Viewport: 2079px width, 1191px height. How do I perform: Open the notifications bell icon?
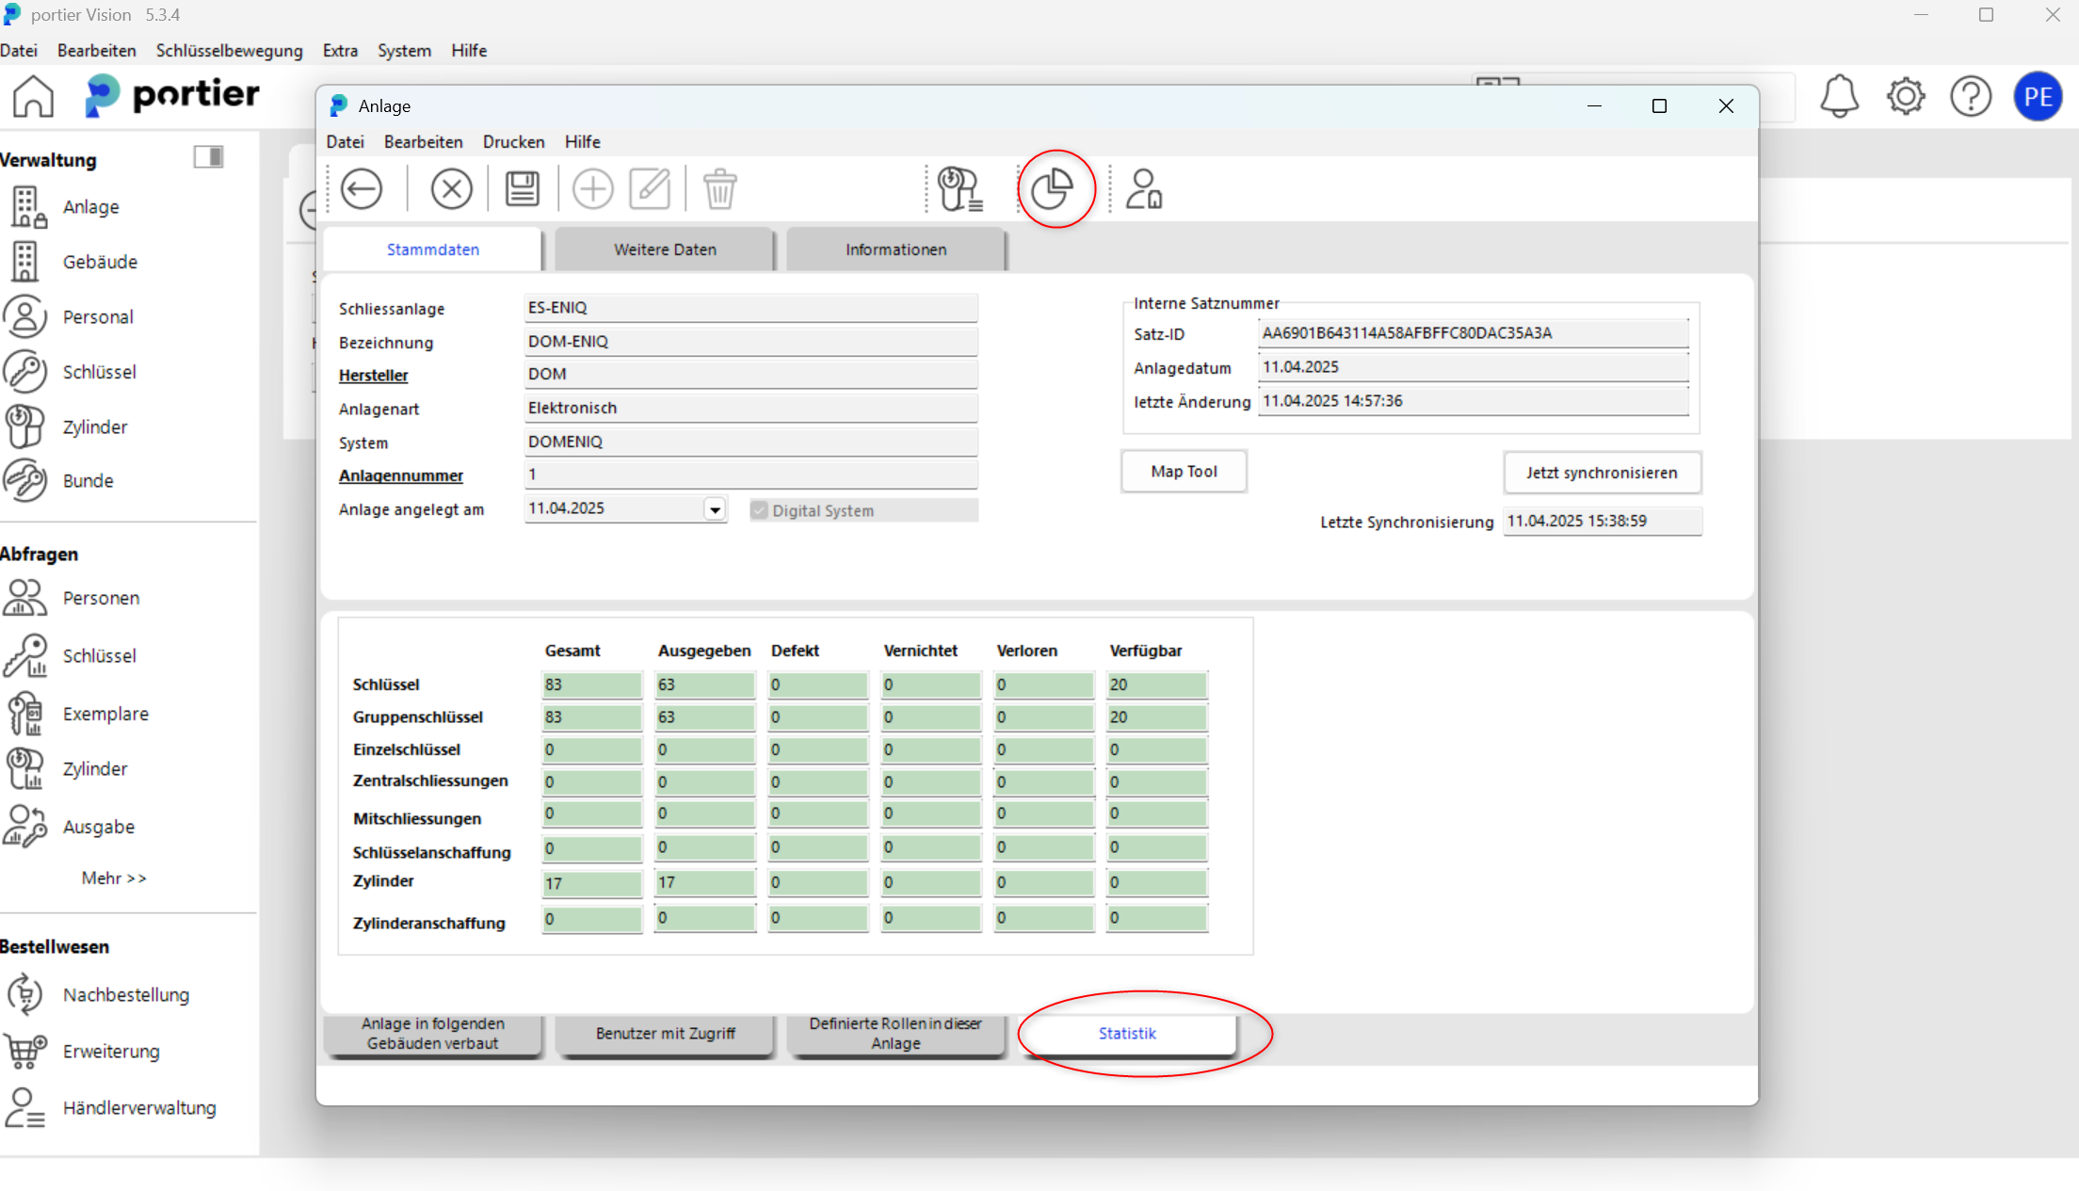click(1838, 96)
